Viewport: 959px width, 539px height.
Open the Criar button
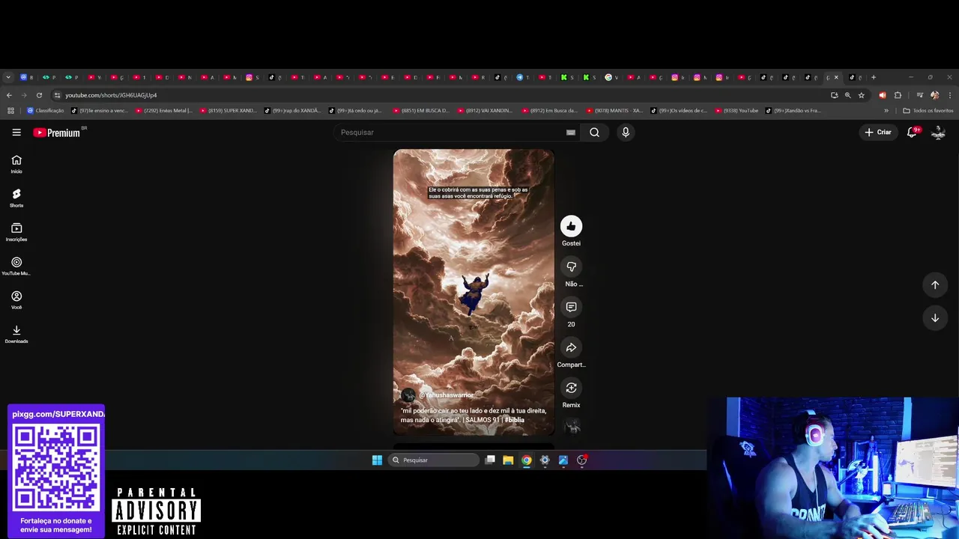pyautogui.click(x=878, y=133)
